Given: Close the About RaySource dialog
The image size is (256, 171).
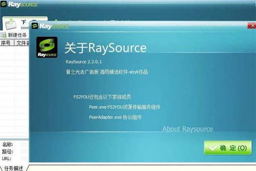Looking at the screenshot, I should point(252,26).
